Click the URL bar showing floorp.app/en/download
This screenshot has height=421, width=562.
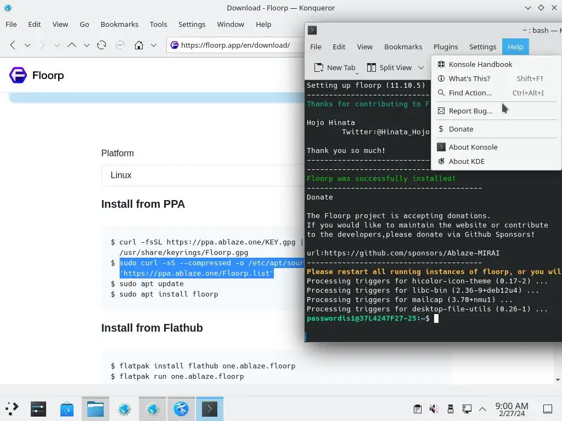(235, 45)
